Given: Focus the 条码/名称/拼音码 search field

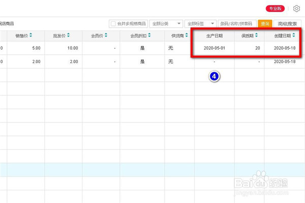Looking at the screenshot, I should 237,24.
